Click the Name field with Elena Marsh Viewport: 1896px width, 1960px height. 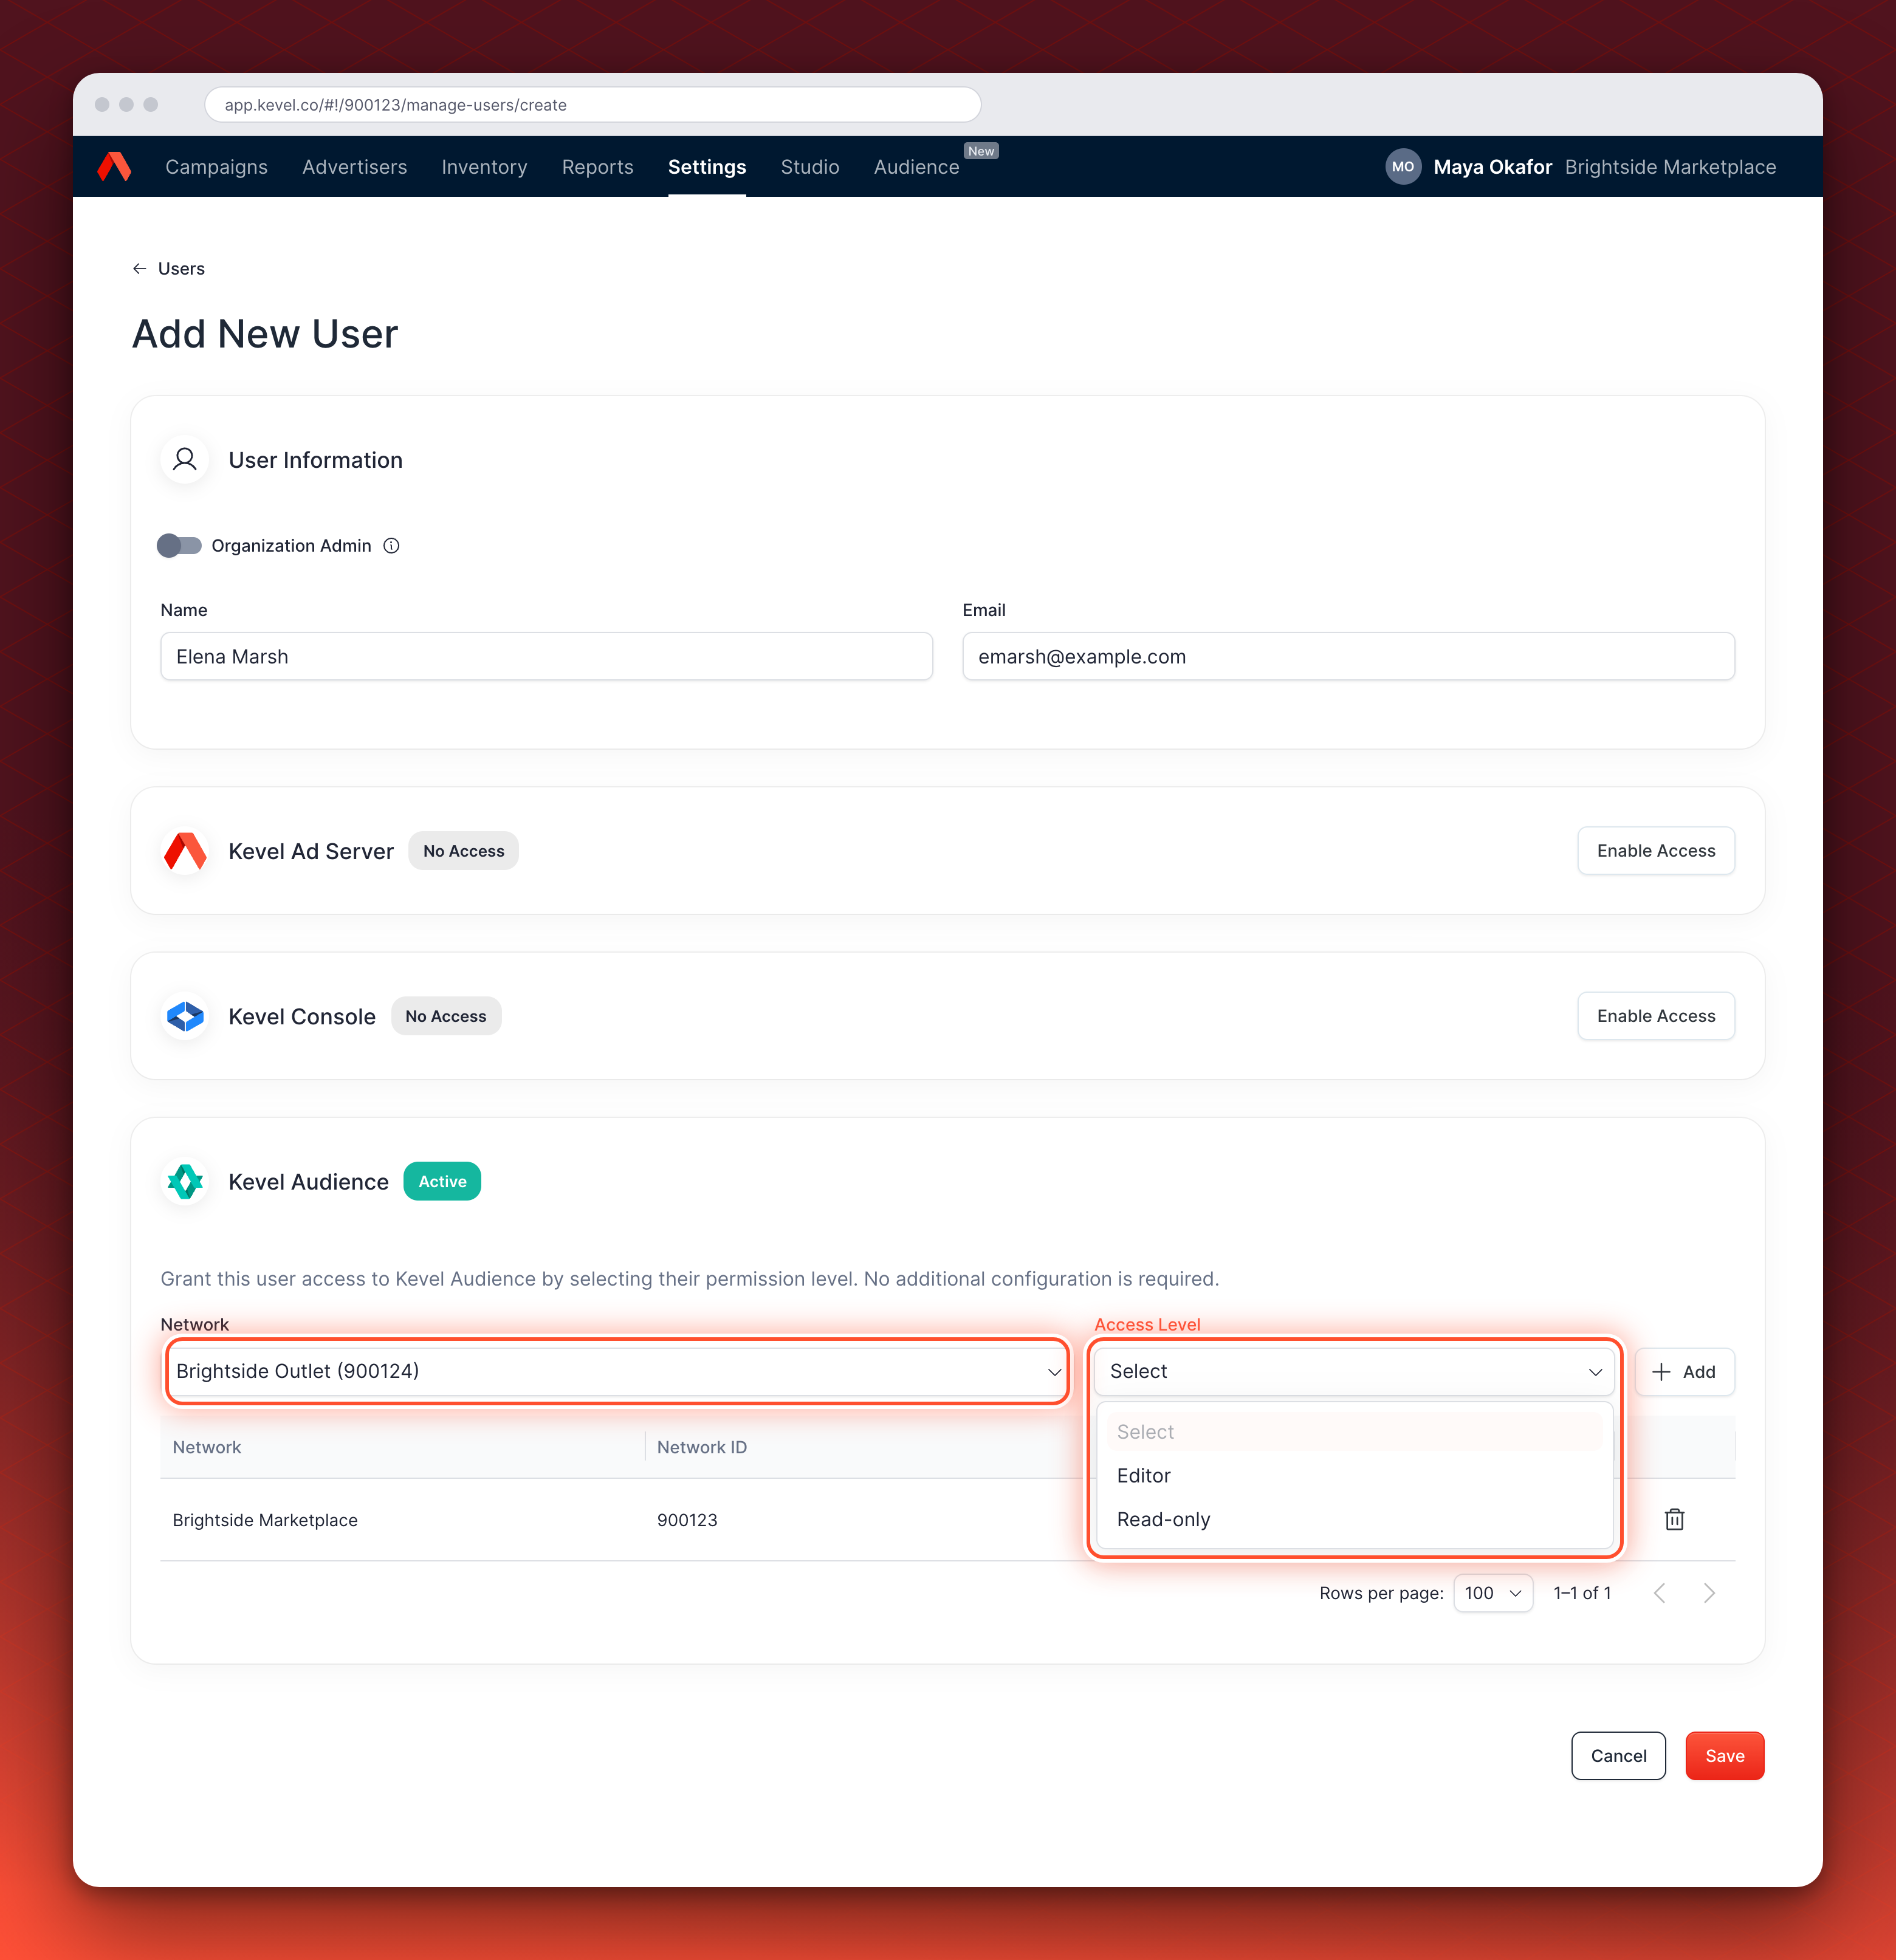pyautogui.click(x=547, y=657)
